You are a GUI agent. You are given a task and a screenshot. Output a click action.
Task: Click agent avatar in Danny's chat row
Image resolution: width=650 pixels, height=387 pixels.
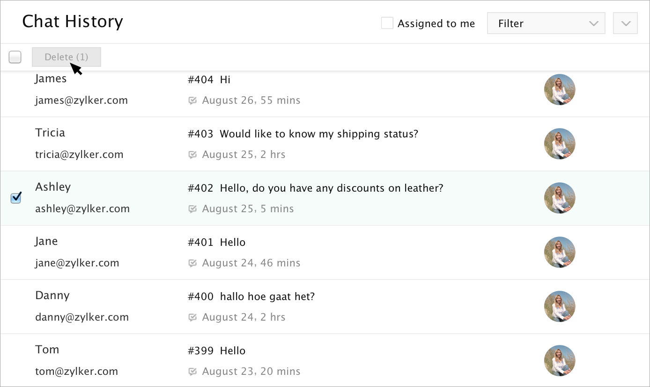[x=560, y=307]
